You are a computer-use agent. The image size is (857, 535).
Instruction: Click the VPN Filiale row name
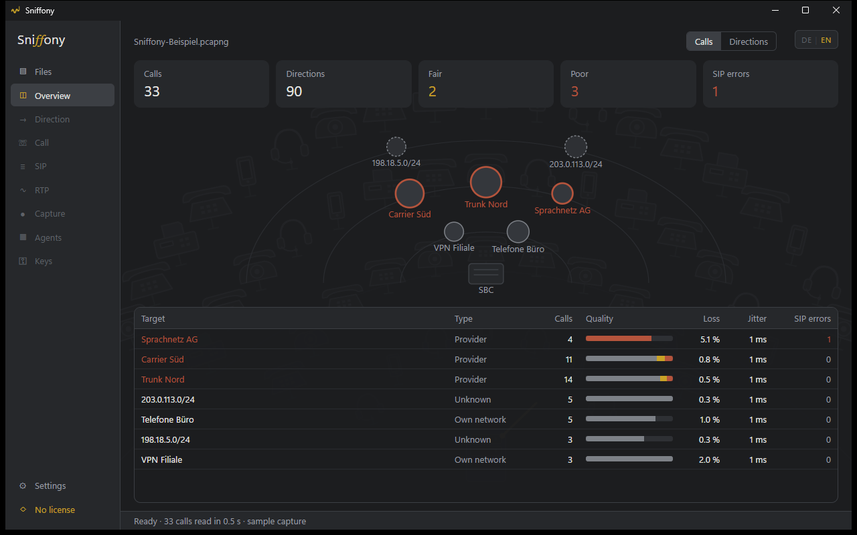point(161,459)
